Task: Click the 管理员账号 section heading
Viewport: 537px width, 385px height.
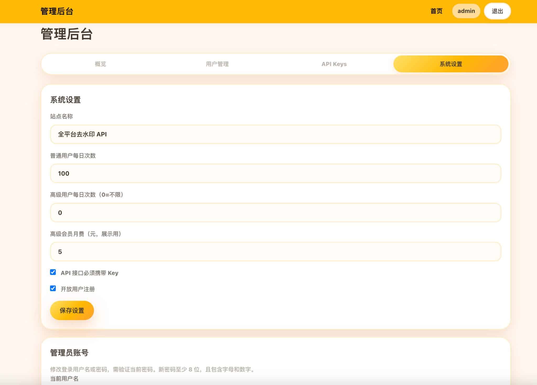Action: click(x=69, y=353)
